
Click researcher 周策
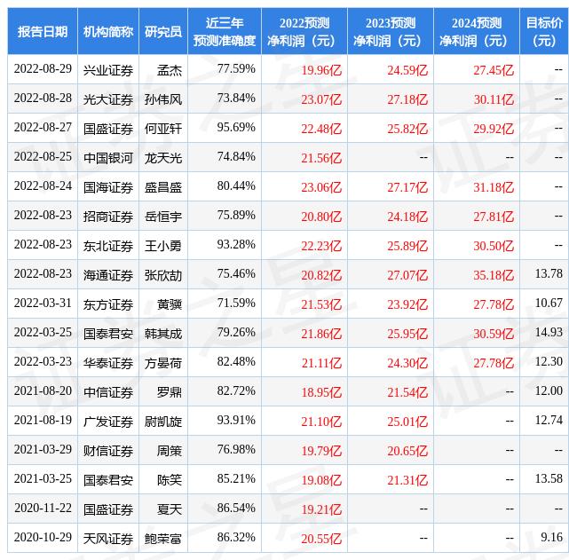click(170, 451)
